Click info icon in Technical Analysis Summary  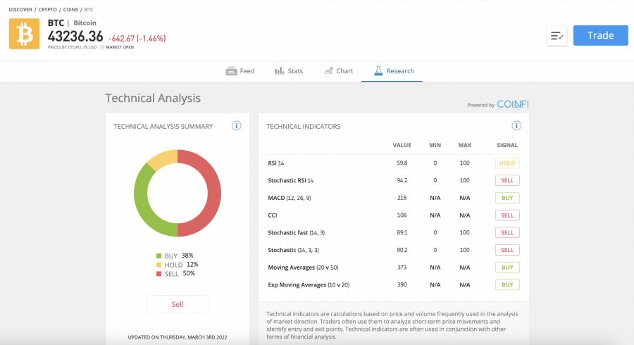click(237, 125)
